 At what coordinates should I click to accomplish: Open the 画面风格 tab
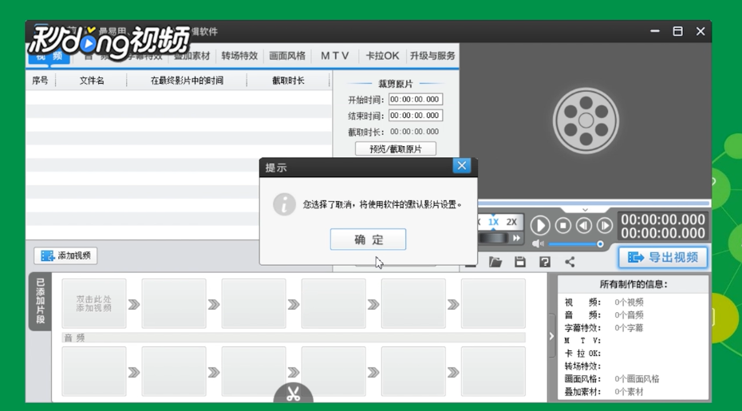pos(287,56)
